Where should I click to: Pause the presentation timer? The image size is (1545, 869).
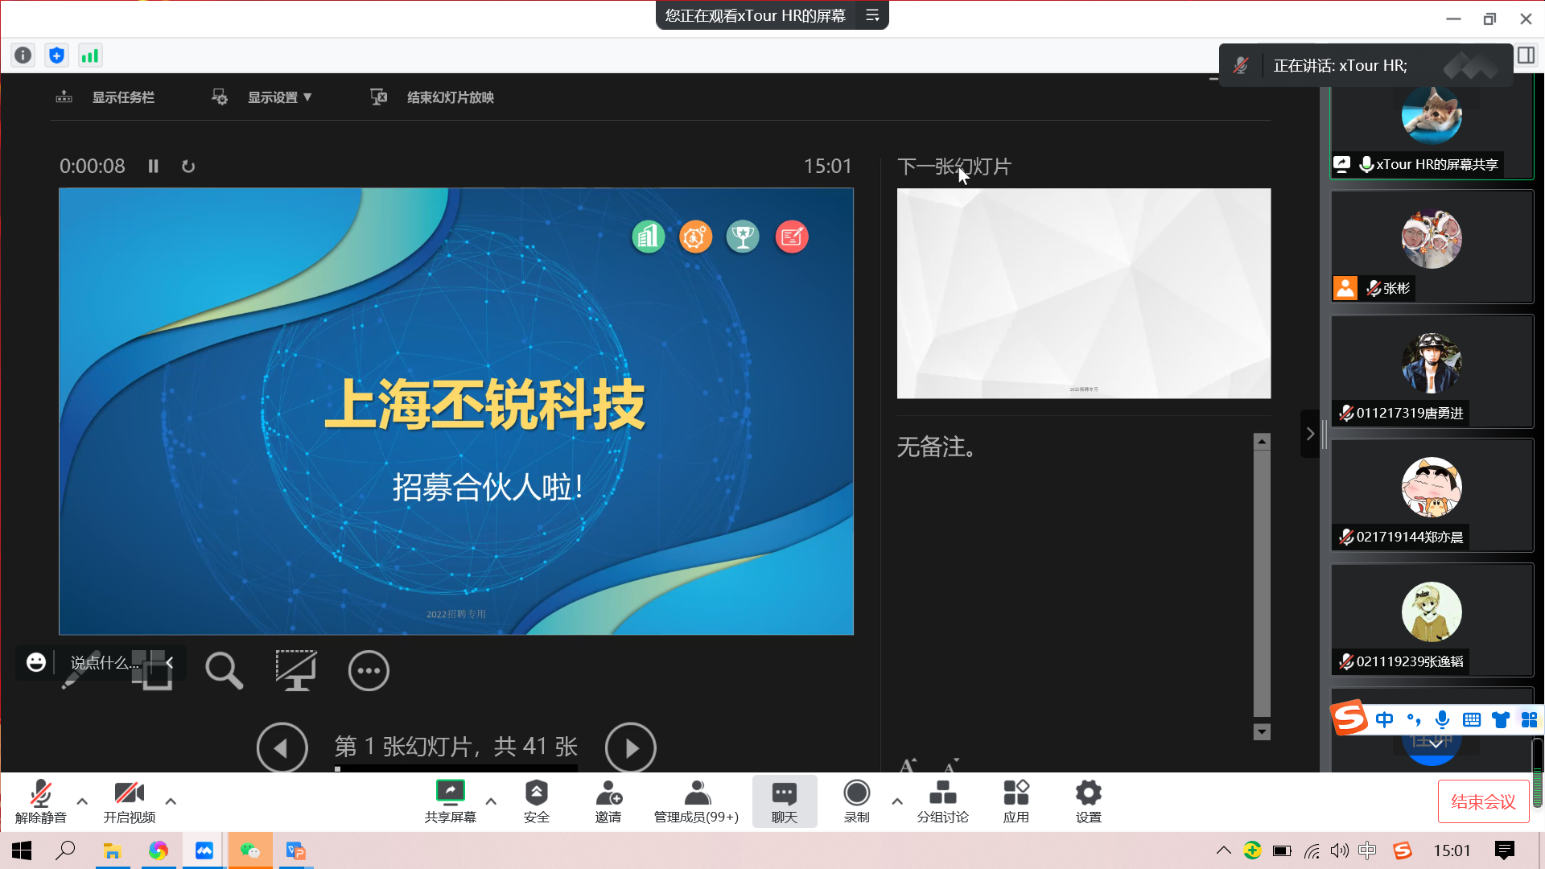(x=153, y=167)
